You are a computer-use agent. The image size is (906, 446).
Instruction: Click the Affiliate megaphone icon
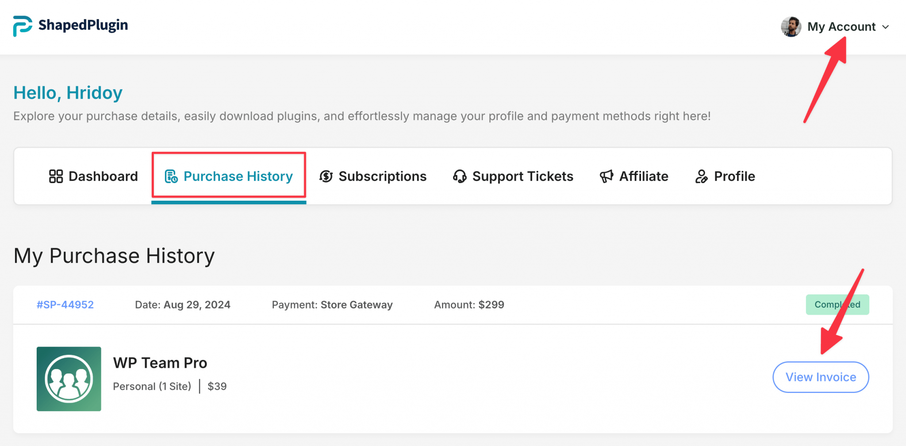(606, 176)
